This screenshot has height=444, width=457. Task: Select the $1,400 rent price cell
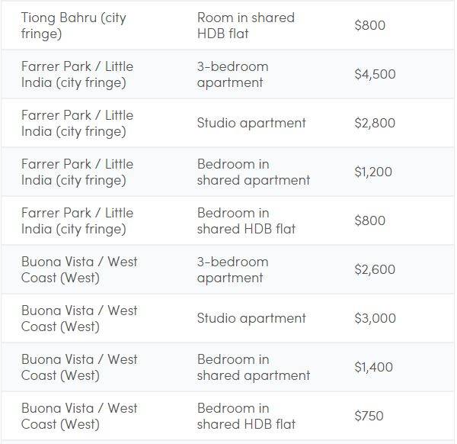point(373,367)
